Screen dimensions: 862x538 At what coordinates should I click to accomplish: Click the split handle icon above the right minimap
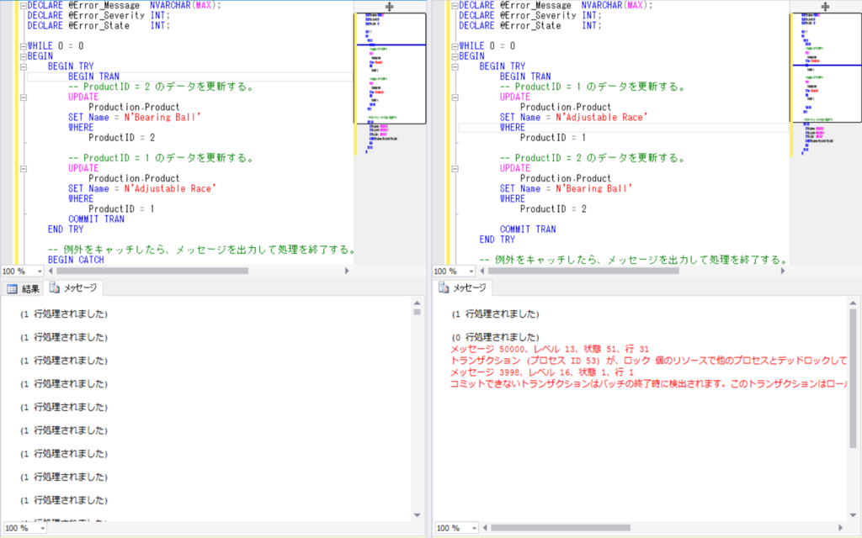click(825, 7)
